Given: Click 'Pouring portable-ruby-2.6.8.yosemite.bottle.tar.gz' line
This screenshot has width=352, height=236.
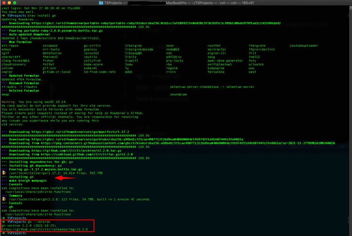Looking at the screenshot, I should pyautogui.click(x=56, y=31).
